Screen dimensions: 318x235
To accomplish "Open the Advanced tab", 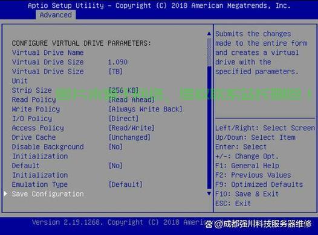I will (x=56, y=15).
